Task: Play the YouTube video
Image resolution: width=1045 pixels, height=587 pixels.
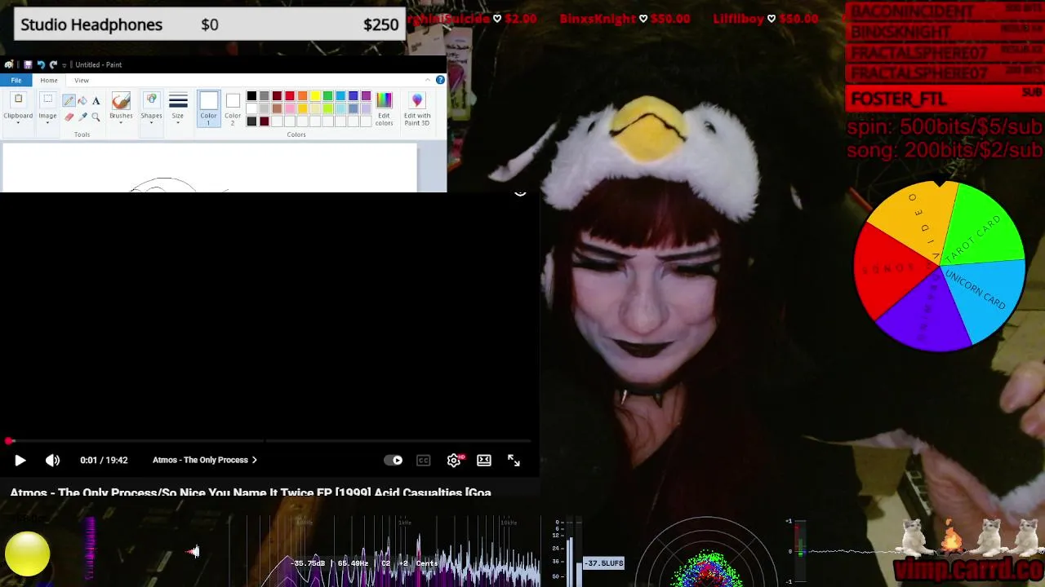Action: pos(20,460)
